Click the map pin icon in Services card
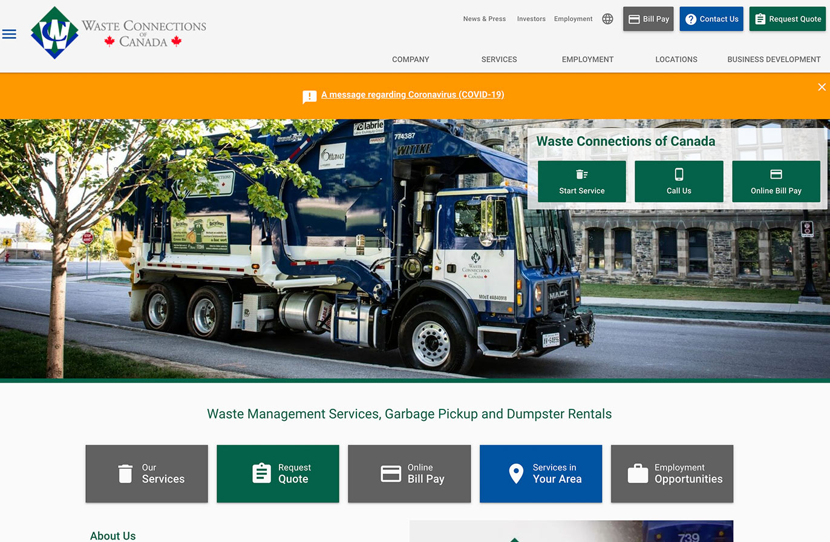The width and height of the screenshot is (830, 542). (x=516, y=474)
